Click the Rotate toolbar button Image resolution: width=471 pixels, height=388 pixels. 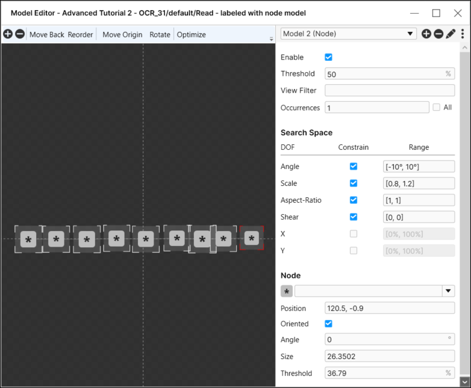pyautogui.click(x=160, y=34)
